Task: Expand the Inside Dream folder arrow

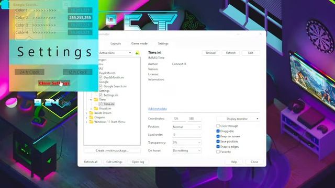Action: pos(86,113)
